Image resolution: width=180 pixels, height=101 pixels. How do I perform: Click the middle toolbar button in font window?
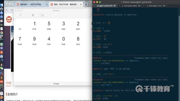[33, 15]
